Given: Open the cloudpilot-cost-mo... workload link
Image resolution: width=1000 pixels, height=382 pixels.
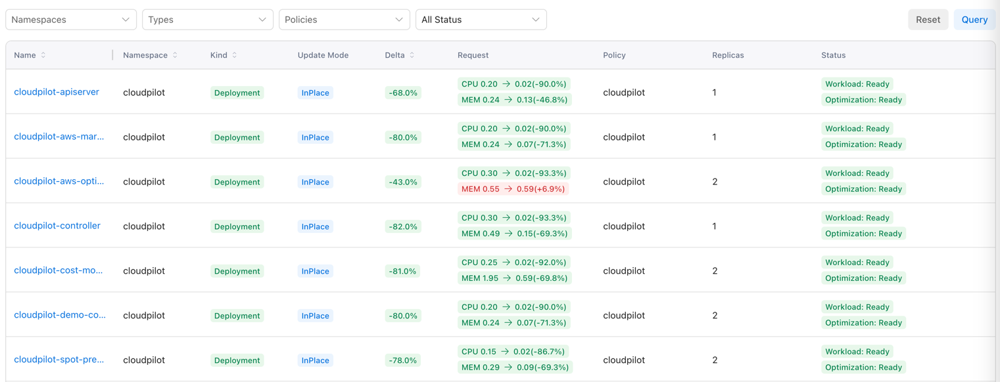Looking at the screenshot, I should tap(59, 270).
